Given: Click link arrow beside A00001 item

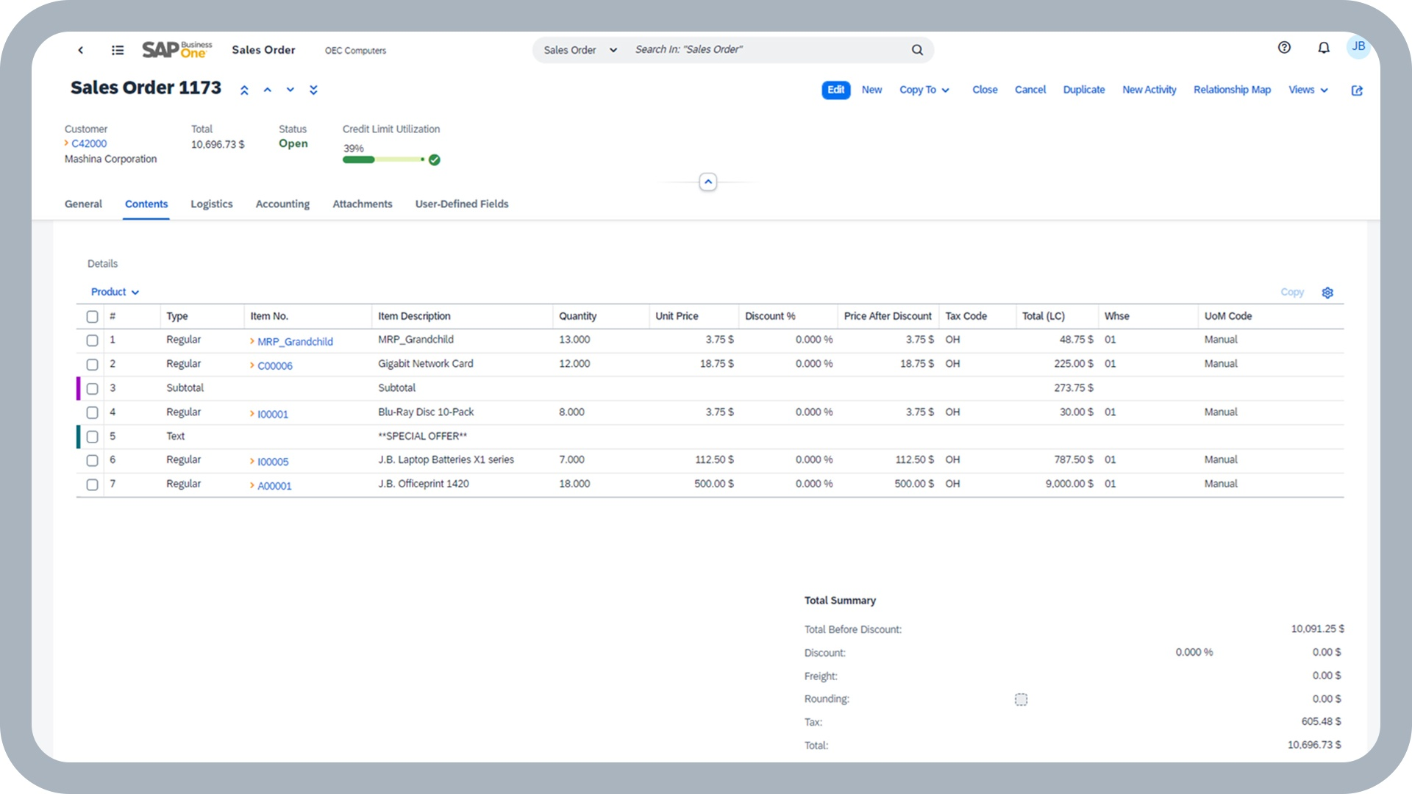Looking at the screenshot, I should [x=252, y=486].
